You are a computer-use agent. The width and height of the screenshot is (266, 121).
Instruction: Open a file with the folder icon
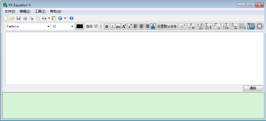pos(12,18)
